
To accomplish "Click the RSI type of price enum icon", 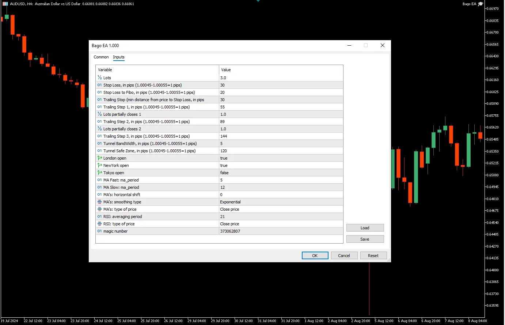I will pyautogui.click(x=99, y=224).
